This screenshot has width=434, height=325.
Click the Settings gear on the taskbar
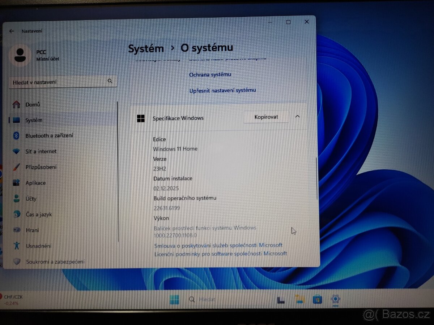[x=336, y=299]
